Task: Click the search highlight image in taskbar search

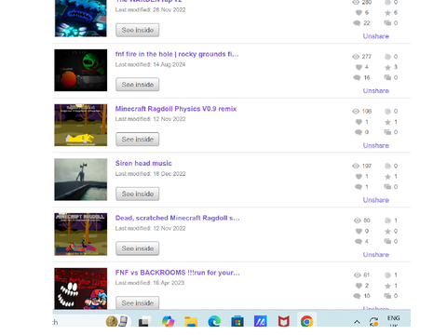Action: point(116,321)
